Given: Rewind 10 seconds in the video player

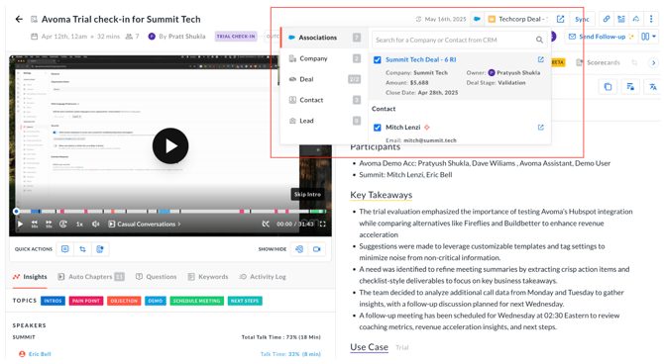Looking at the screenshot, I should pyautogui.click(x=35, y=225).
